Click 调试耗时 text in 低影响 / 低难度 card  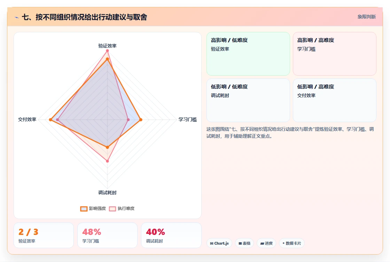tap(220, 95)
